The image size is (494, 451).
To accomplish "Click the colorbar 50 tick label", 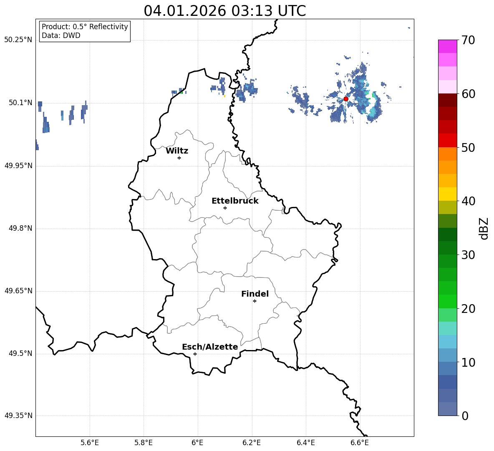I will point(468,147).
